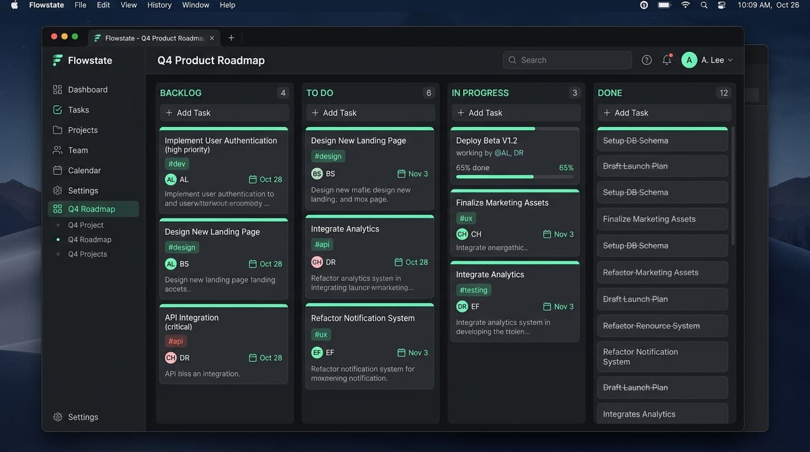Screen dimensions: 810x452
Task: Click the Dashboard grid icon in the sidebar
Action: (x=57, y=89)
